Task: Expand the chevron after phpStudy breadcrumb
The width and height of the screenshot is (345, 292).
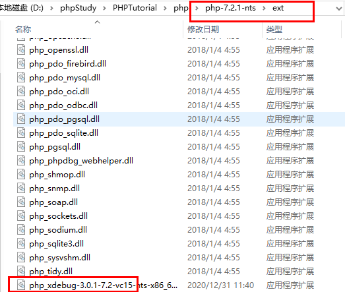Action: click(x=104, y=9)
